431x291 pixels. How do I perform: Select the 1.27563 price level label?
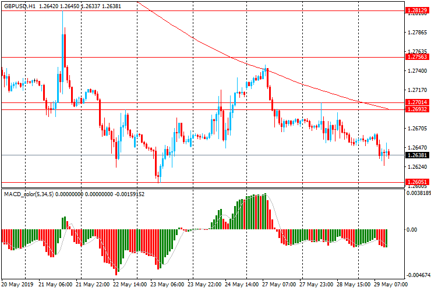tap(417, 57)
